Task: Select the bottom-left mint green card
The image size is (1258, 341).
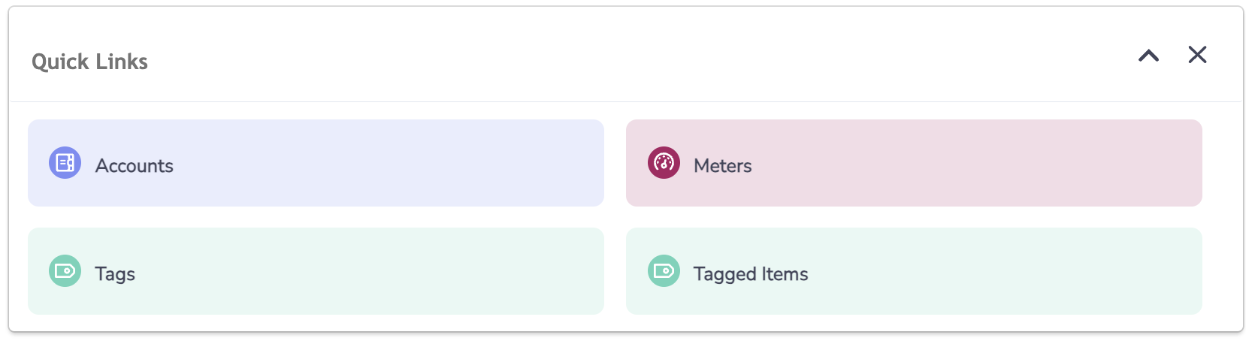Action: coord(316,271)
